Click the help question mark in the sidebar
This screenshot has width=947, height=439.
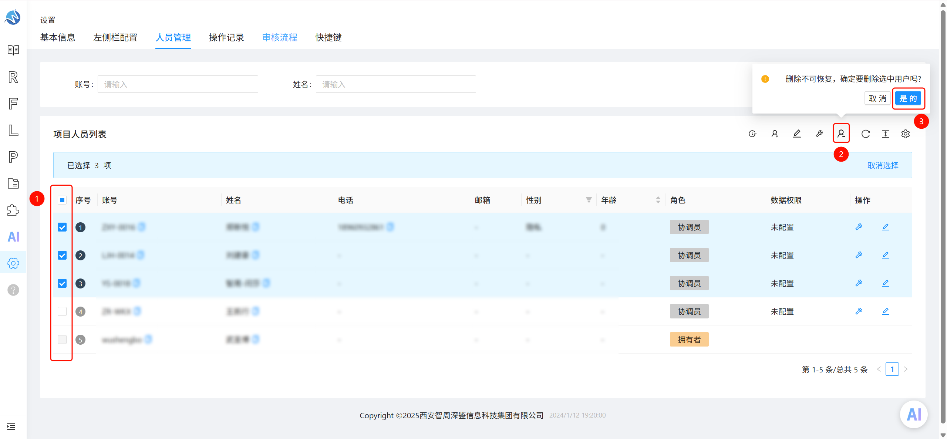coord(13,290)
